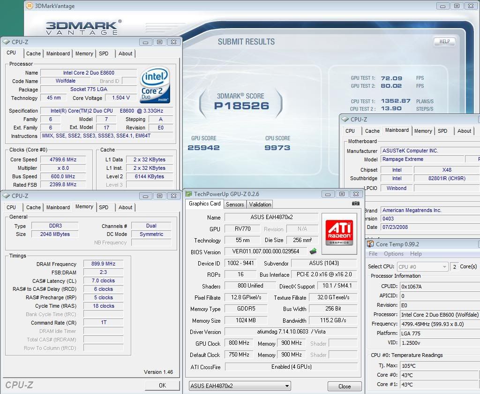Open the ASUS EAH4870x2 graphics card dropdown
Screen dimensions: 480x394
coord(240,386)
